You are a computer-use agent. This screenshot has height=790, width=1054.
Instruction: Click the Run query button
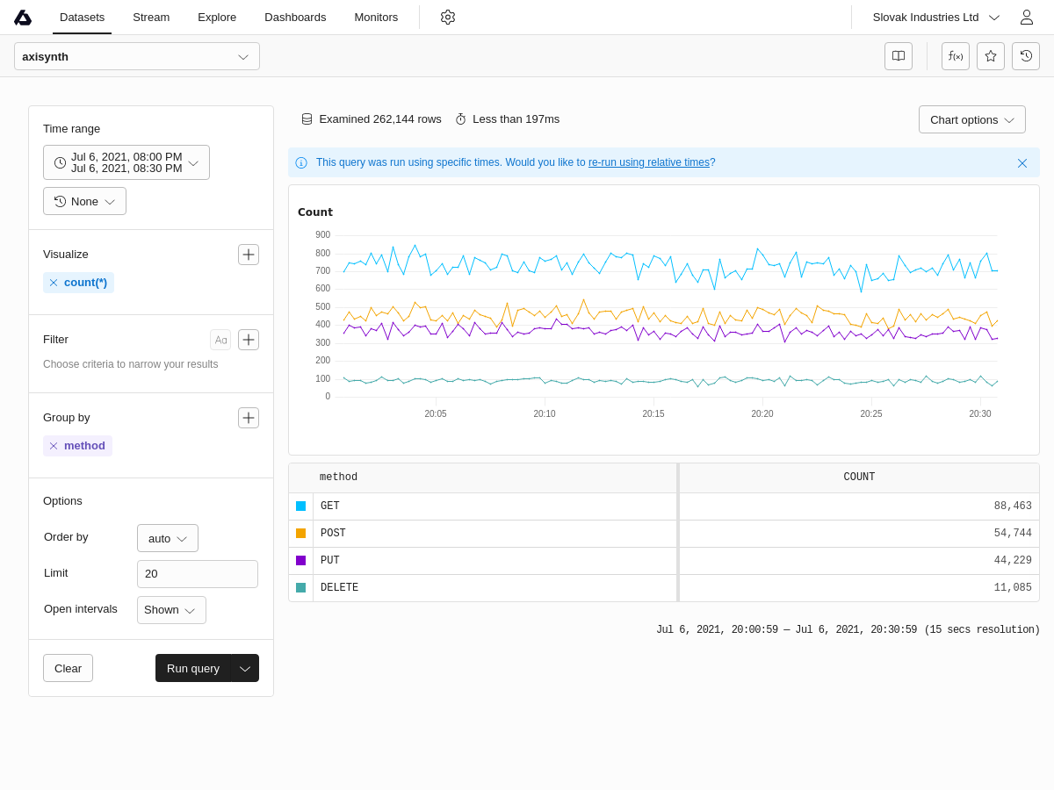[193, 668]
